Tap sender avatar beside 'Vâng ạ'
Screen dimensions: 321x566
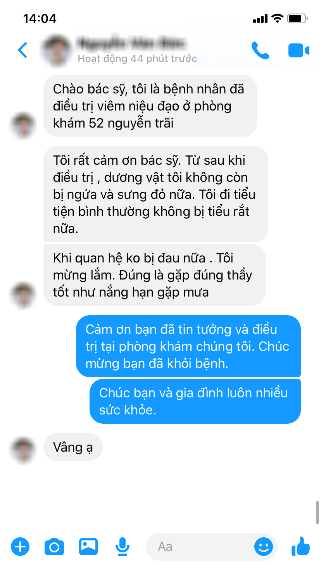23,450
